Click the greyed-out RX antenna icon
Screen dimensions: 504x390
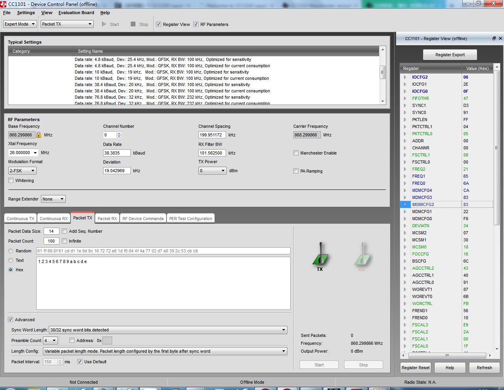pos(363,254)
